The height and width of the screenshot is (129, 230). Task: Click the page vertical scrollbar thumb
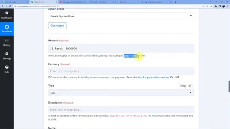click(x=229, y=86)
